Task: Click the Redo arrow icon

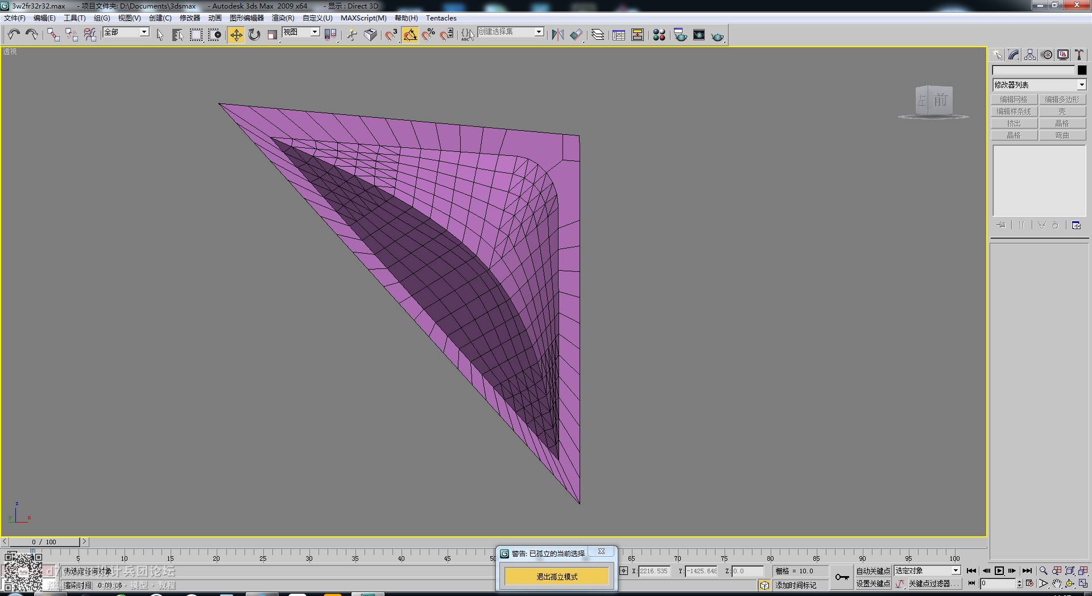Action: point(32,35)
